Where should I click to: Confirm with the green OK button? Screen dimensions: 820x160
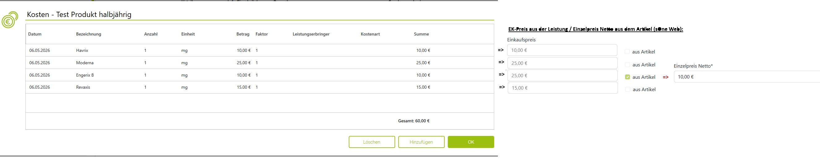[471, 142]
